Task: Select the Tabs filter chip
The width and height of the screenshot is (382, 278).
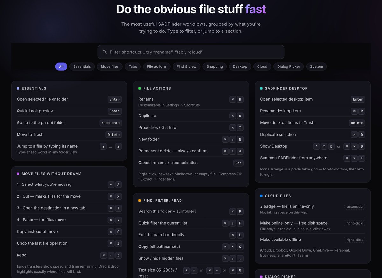Action: click(x=133, y=66)
